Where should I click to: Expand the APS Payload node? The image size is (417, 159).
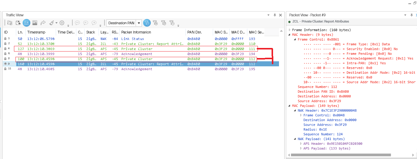click(x=301, y=148)
